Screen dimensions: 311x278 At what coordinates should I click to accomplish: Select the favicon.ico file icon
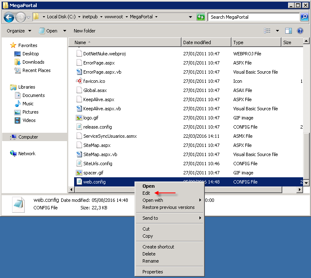[79, 81]
